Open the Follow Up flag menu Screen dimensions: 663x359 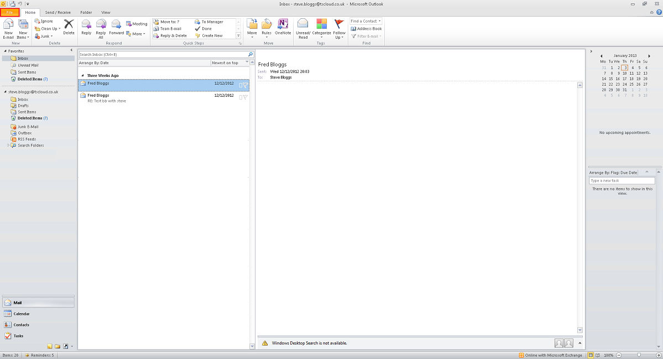[x=339, y=29]
